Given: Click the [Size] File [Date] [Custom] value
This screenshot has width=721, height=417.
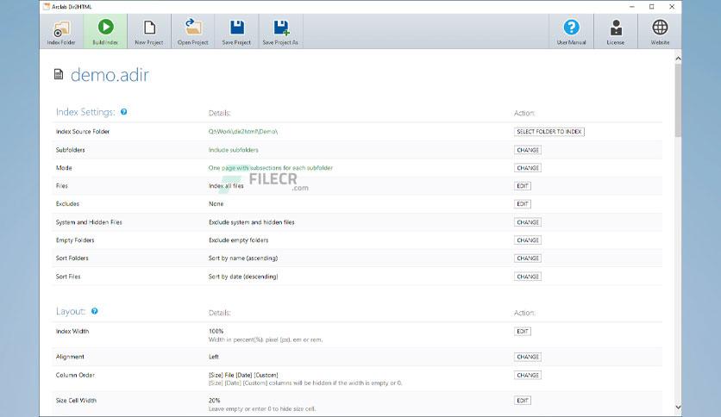Looking at the screenshot, I should point(243,375).
